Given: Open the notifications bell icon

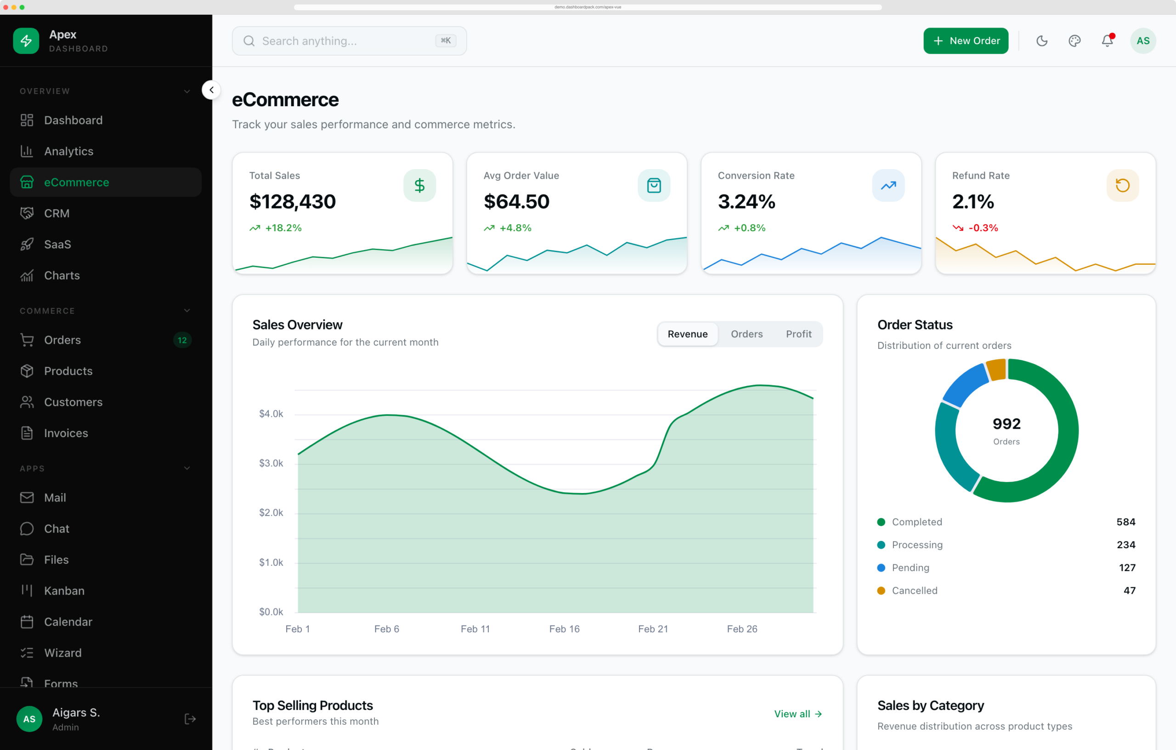Looking at the screenshot, I should click(x=1107, y=40).
